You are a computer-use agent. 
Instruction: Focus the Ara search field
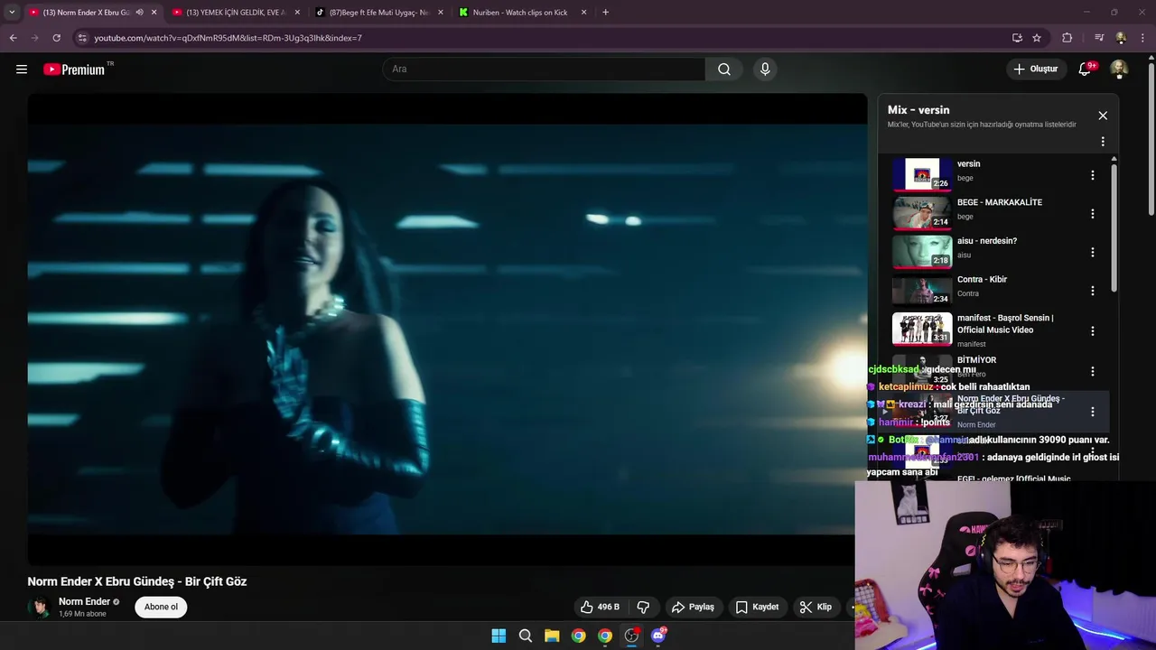544,70
